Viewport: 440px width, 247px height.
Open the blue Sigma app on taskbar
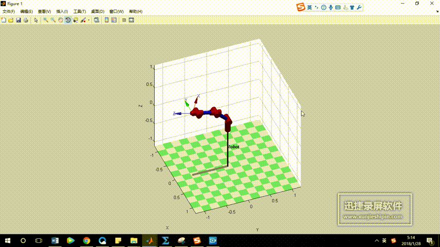[x=166, y=240]
